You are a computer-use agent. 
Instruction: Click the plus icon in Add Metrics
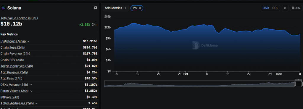[125, 8]
